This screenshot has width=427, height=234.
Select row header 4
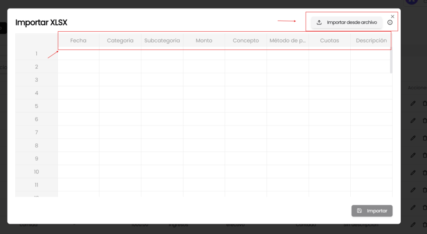[37, 93]
